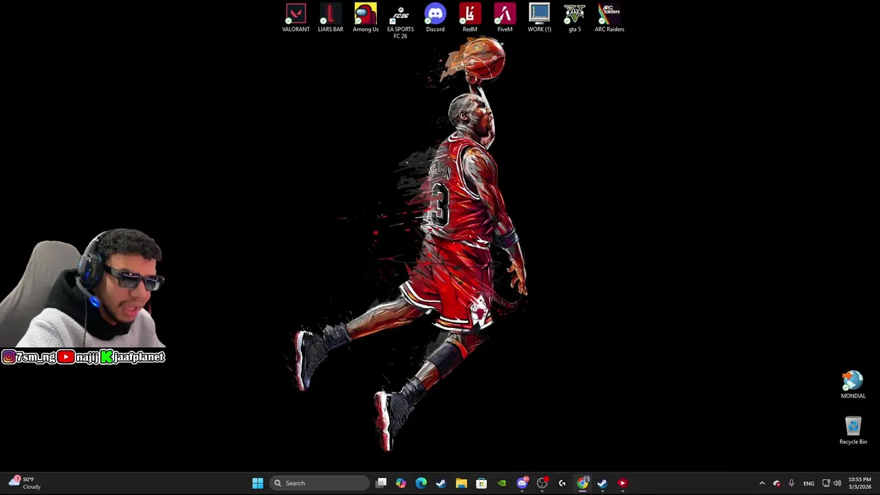Viewport: 880px width, 495px height.
Task: Open the Windows Start menu
Action: pos(258,483)
